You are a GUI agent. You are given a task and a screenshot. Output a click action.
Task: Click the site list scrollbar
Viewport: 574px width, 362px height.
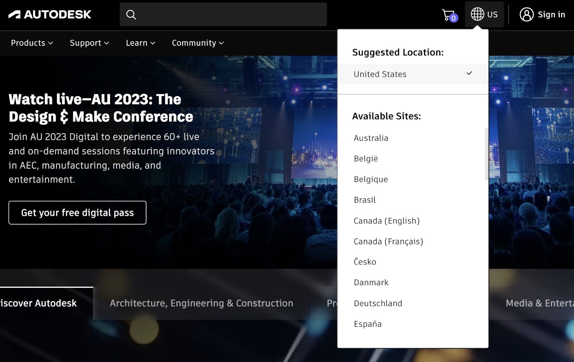tap(486, 154)
